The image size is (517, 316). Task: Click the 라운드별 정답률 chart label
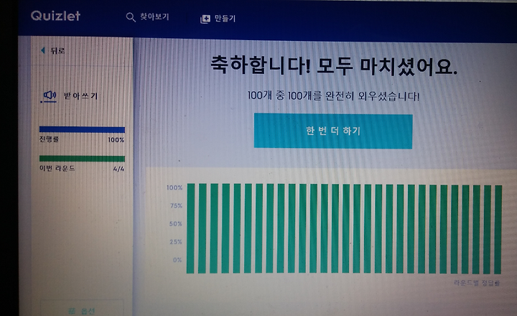tap(477, 283)
